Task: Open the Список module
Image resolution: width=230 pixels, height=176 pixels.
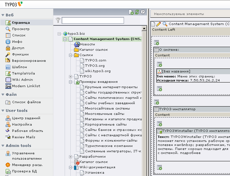Action: [19, 35]
